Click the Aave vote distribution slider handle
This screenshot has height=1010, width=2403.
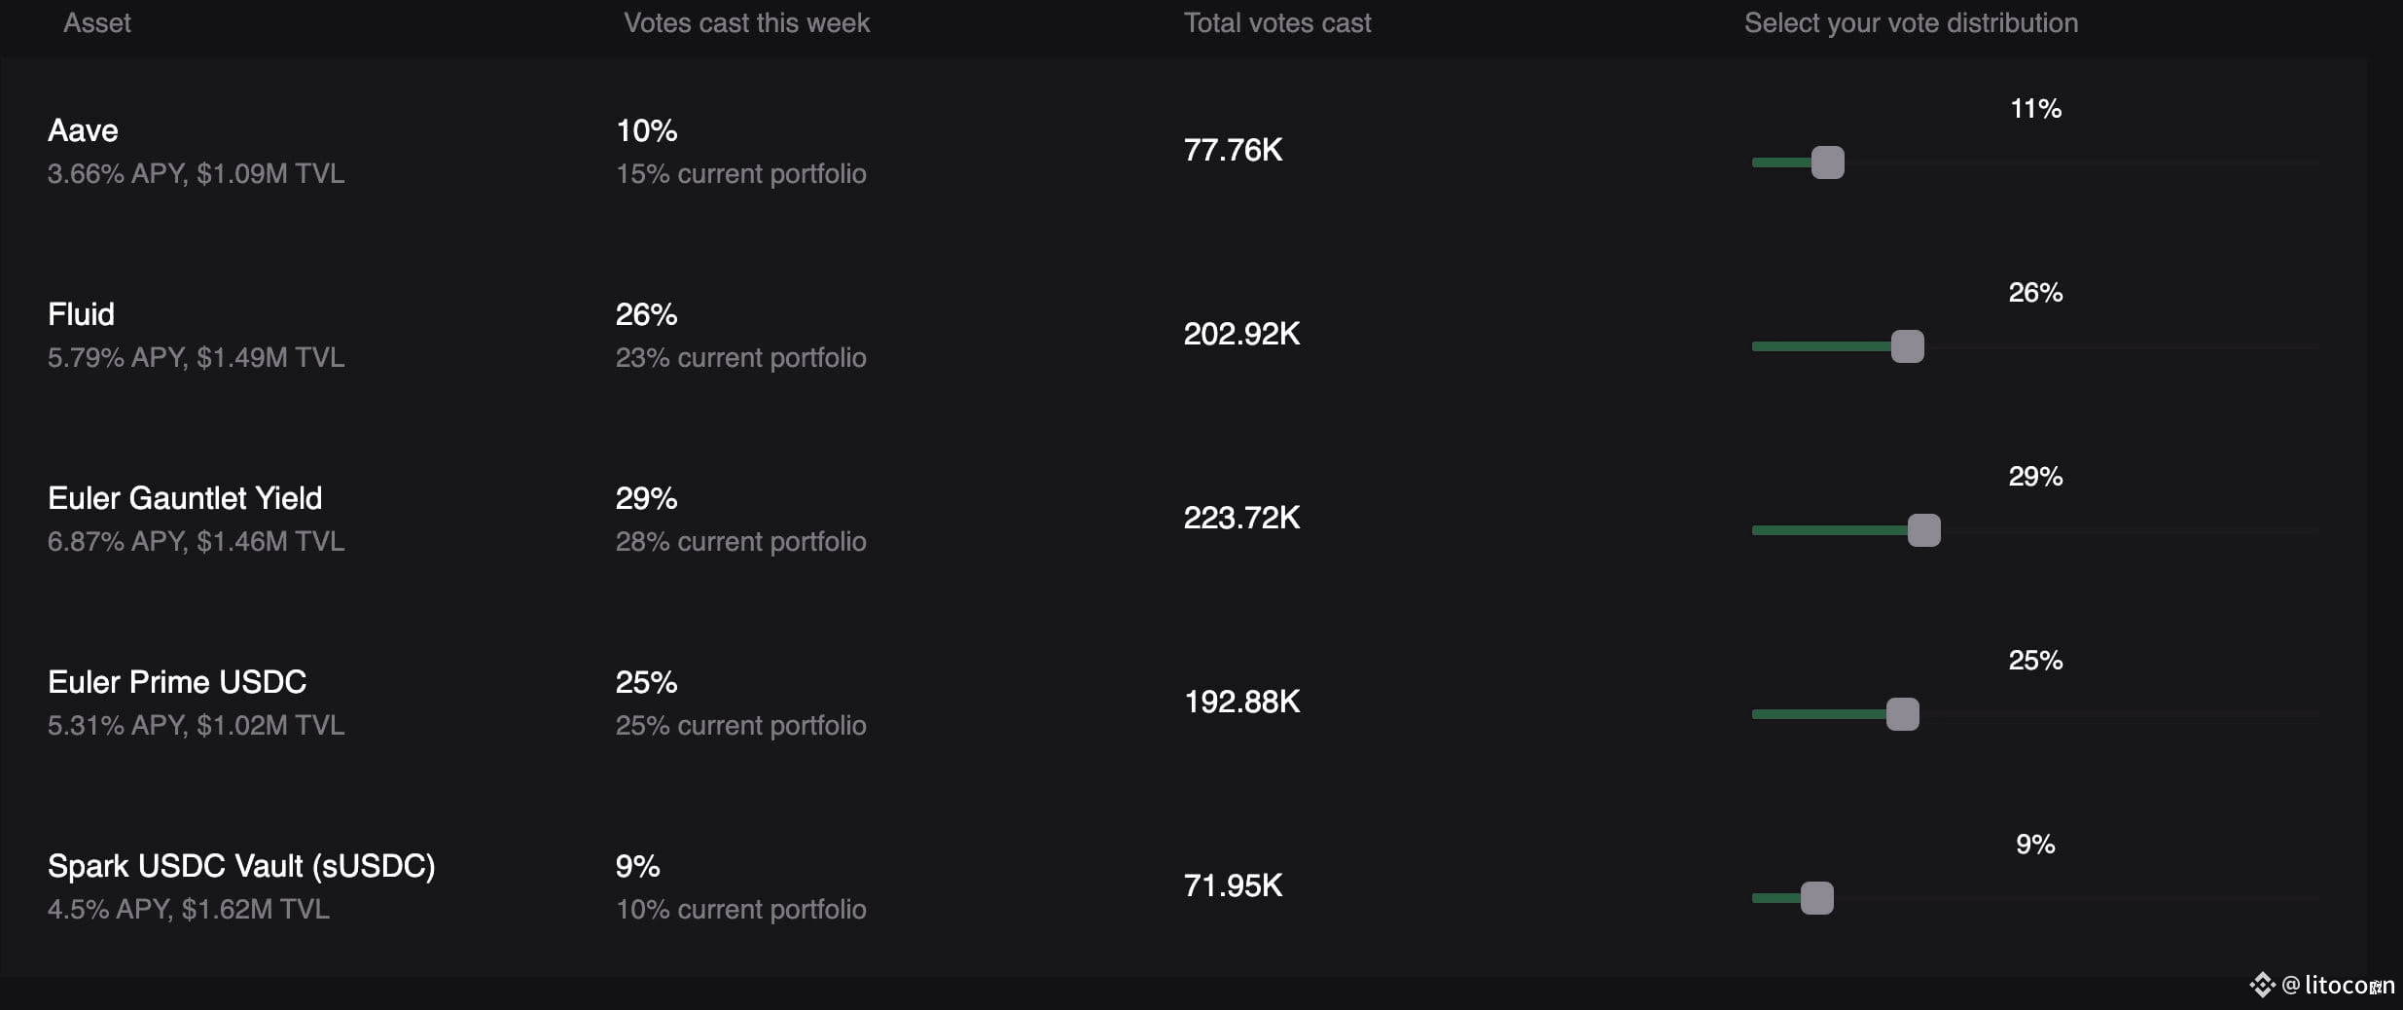1827,162
